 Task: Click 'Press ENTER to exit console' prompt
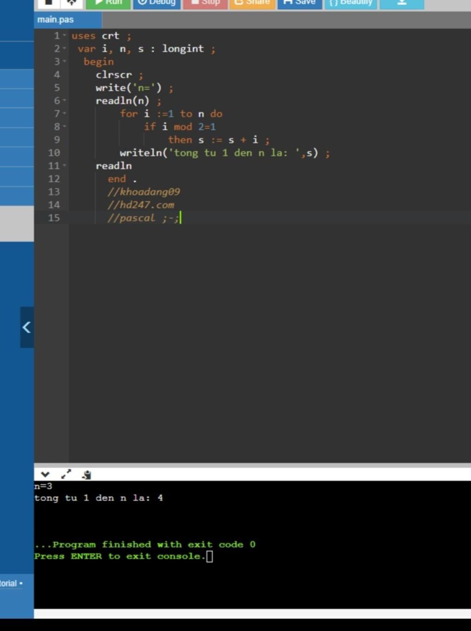[x=120, y=556]
